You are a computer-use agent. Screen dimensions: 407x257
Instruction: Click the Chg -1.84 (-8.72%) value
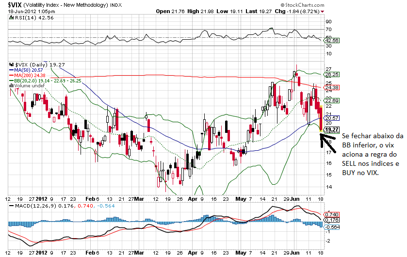[x=297, y=12]
